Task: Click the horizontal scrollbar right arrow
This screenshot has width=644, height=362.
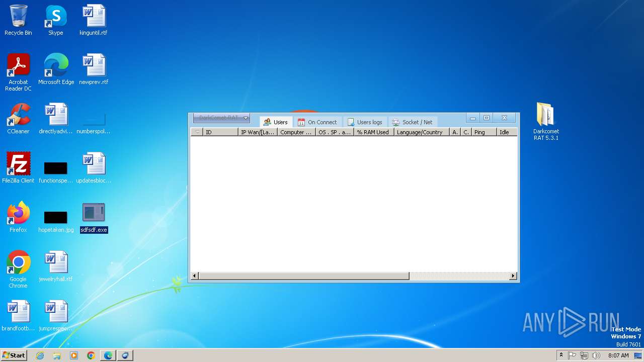Action: coord(513,276)
